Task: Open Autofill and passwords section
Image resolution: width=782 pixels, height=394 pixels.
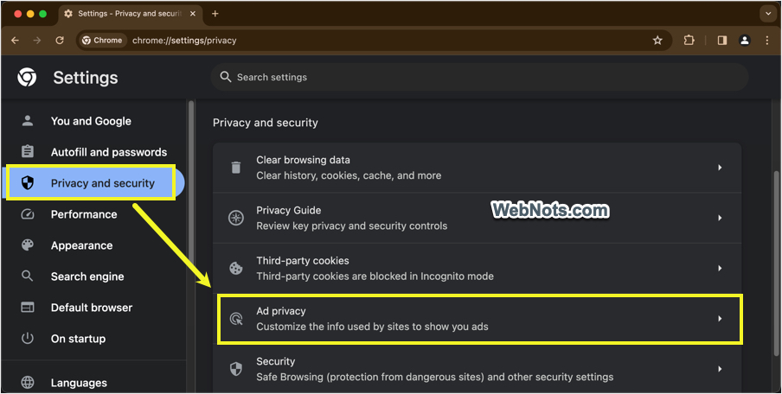Action: 93,152
